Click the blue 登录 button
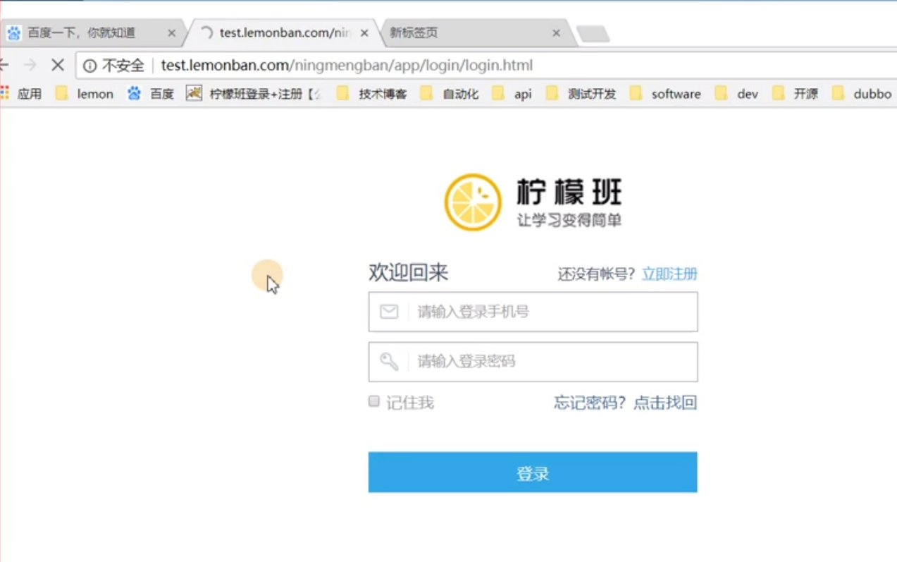This screenshot has height=562, width=897. pos(533,472)
